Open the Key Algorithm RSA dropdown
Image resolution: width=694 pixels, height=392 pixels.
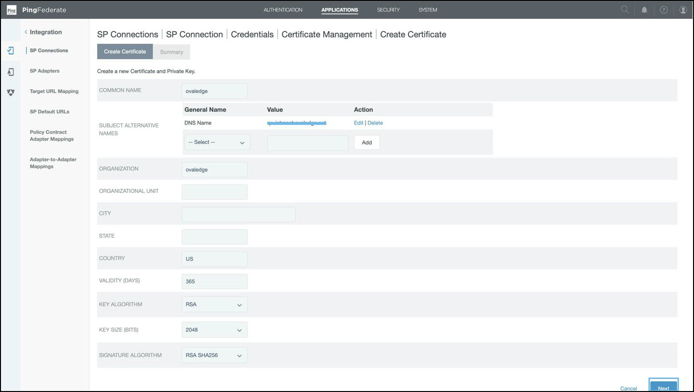click(215, 305)
